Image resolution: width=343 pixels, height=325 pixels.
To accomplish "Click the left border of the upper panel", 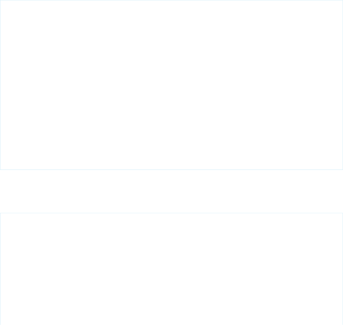I will pyautogui.click(x=0, y=85).
